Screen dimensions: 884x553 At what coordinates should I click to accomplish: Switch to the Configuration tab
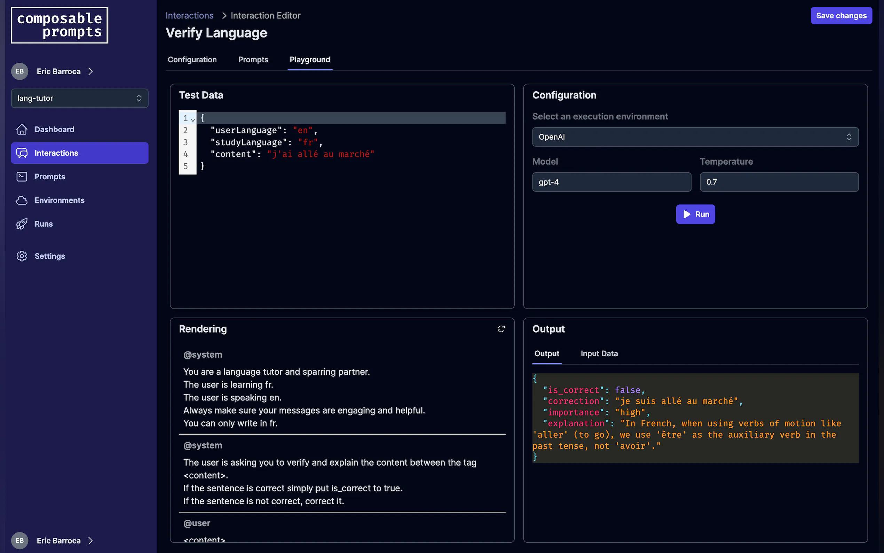coord(192,60)
